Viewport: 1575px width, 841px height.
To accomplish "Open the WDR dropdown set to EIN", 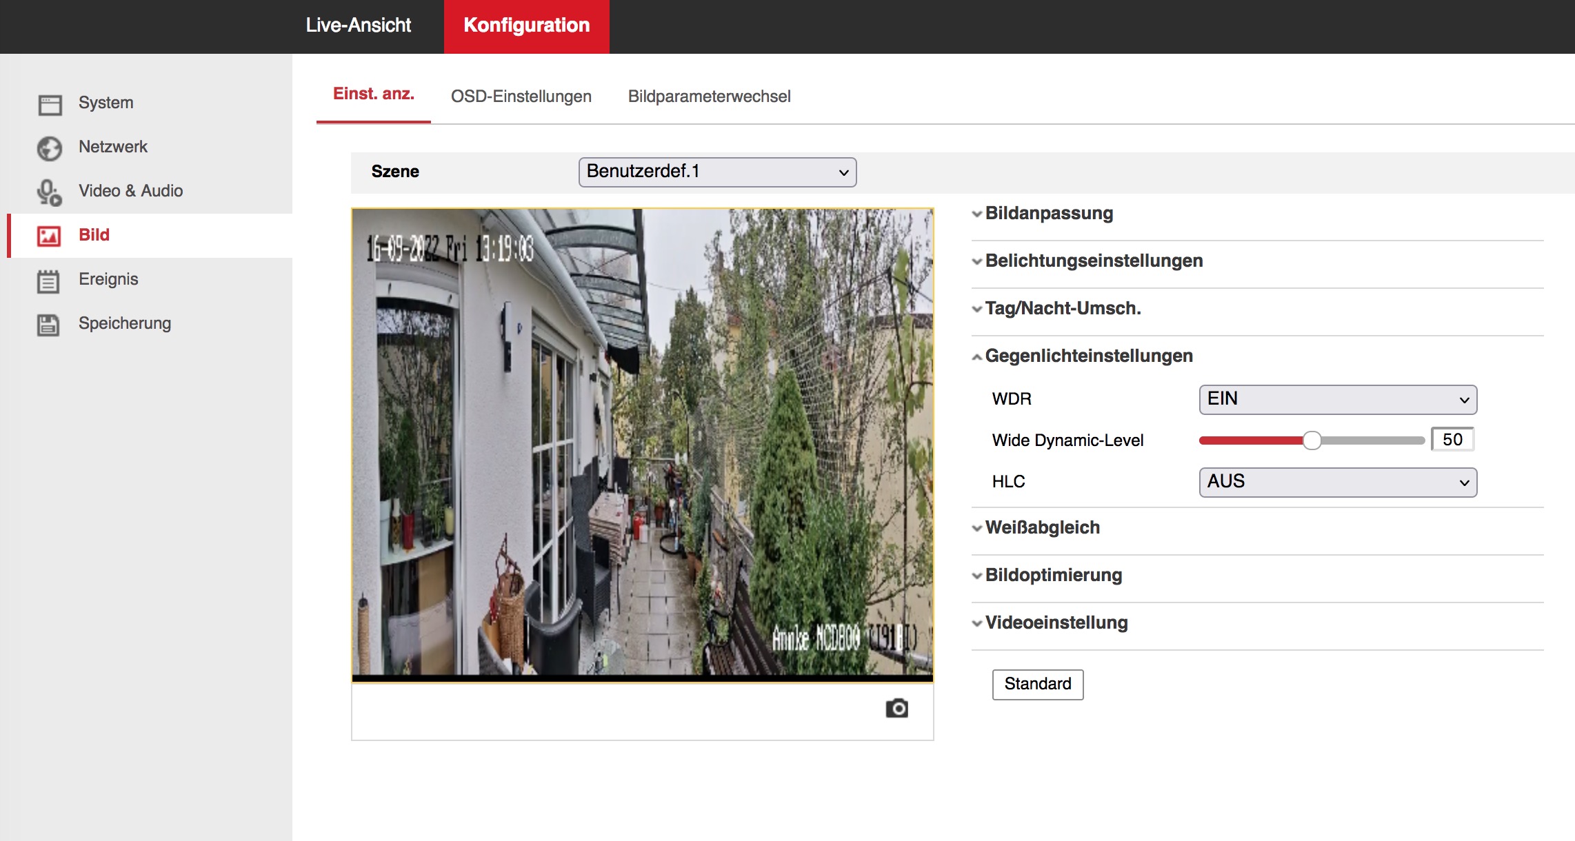I will 1337,399.
